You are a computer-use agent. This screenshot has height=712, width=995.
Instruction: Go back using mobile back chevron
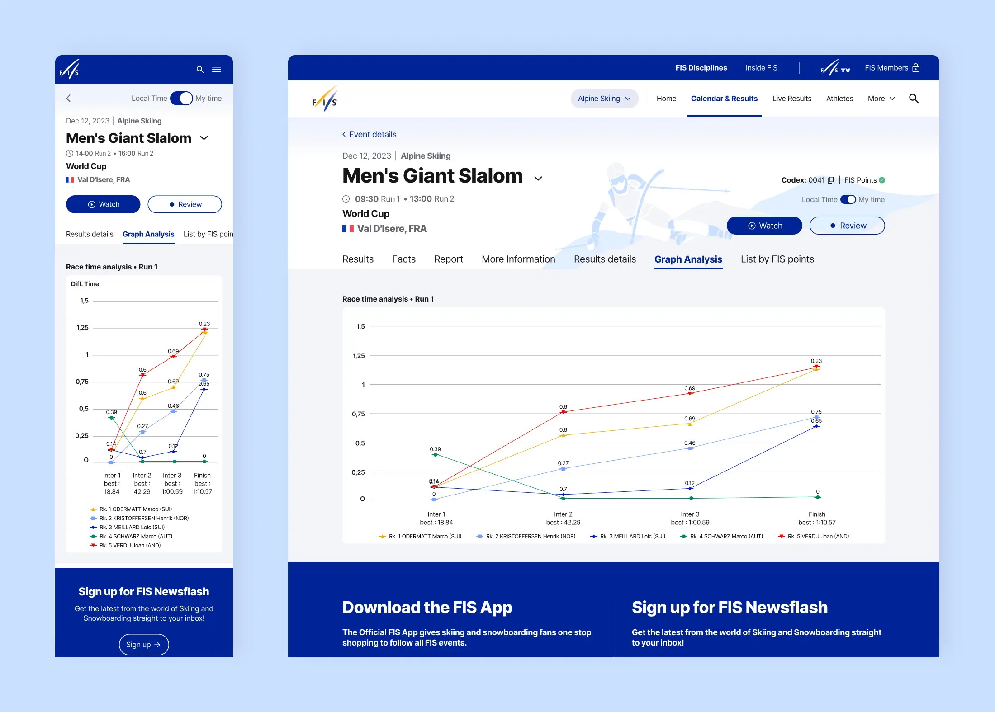click(x=69, y=98)
